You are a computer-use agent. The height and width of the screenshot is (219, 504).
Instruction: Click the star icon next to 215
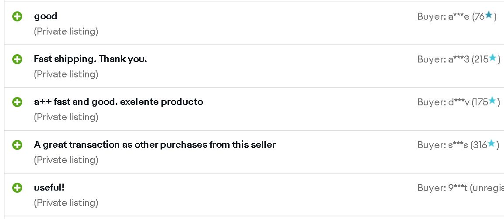[x=493, y=58]
